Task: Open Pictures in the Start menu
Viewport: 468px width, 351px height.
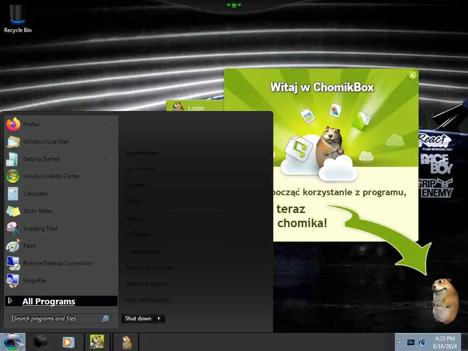Action: tap(136, 185)
